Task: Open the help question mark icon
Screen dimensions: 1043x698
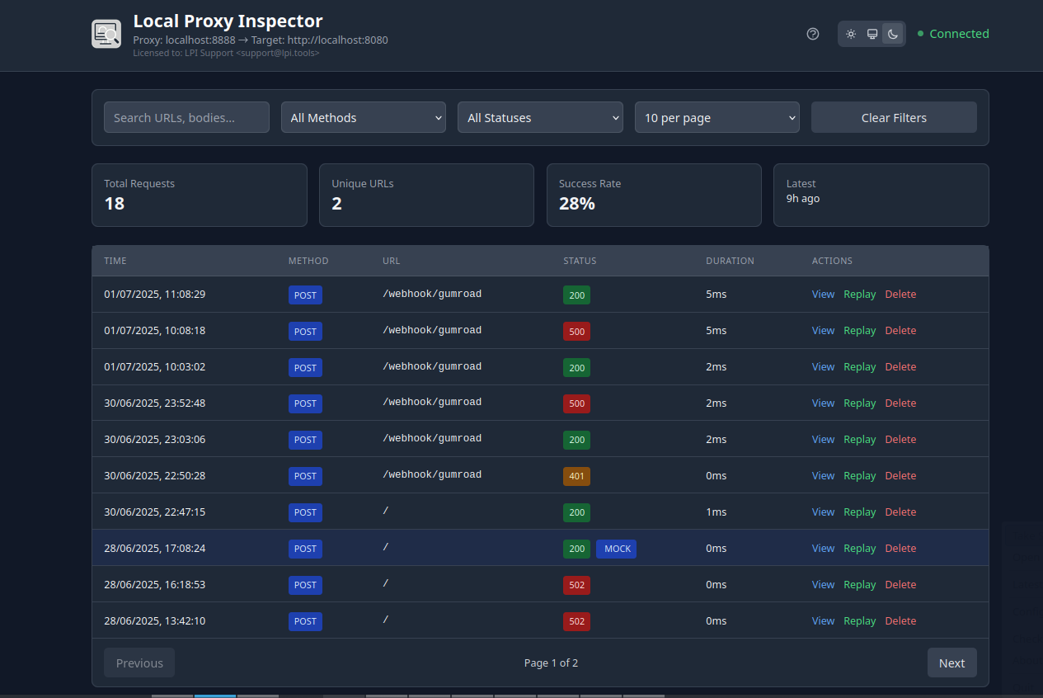Action: point(813,34)
